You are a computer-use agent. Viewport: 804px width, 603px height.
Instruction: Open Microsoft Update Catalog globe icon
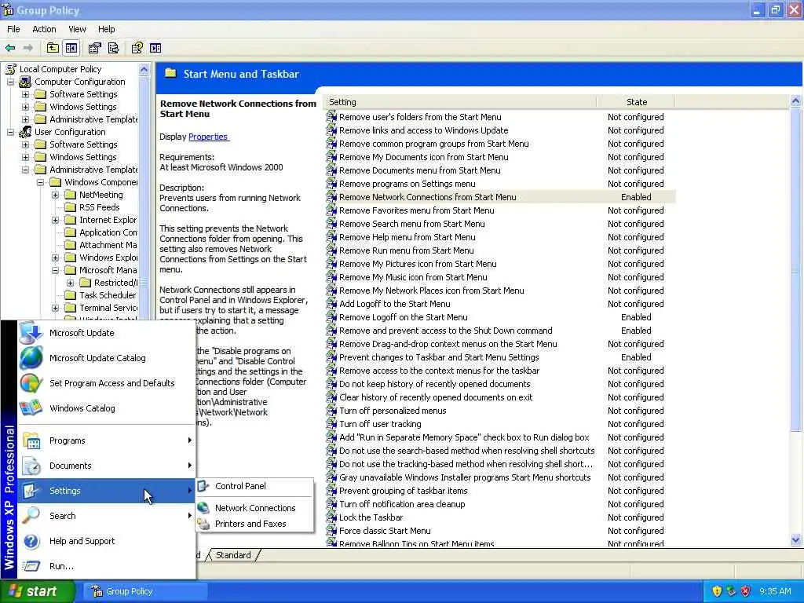tap(31, 358)
